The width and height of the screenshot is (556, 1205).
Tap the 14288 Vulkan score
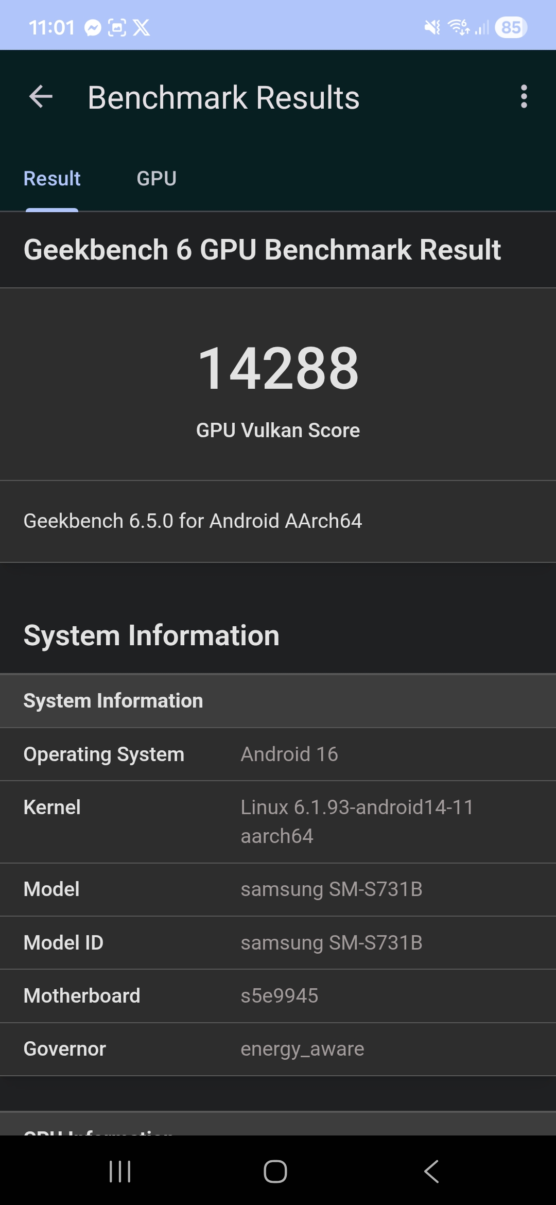278,368
